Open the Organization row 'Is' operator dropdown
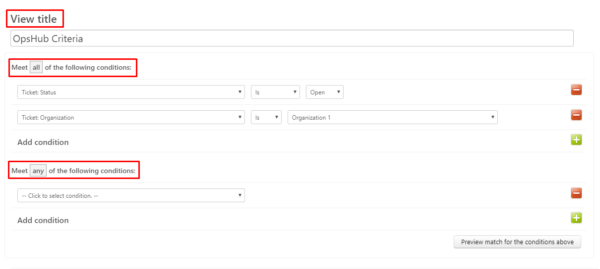Screen dimensions: 600x269 [x=266, y=118]
